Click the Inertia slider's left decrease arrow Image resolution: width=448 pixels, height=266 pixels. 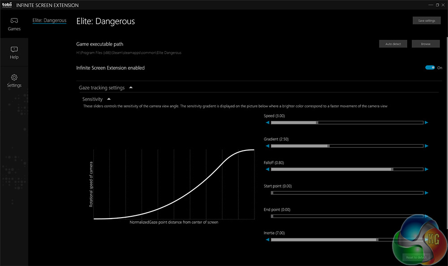pyautogui.click(x=267, y=240)
